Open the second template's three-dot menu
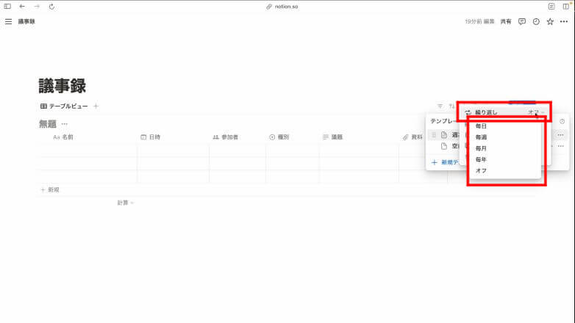The image size is (575, 323). (x=561, y=146)
